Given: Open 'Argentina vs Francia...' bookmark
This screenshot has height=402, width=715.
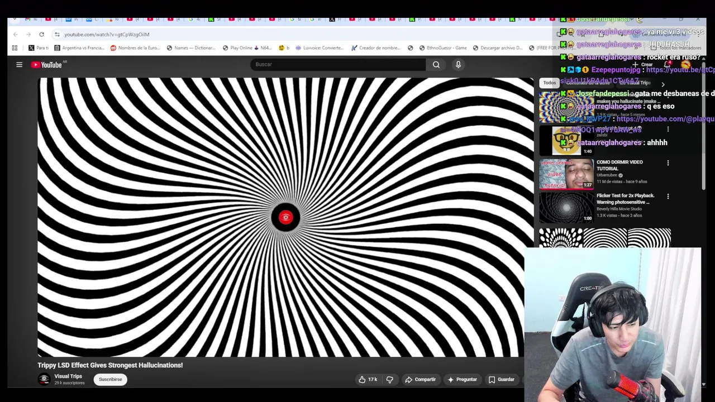Looking at the screenshot, I should (x=79, y=48).
